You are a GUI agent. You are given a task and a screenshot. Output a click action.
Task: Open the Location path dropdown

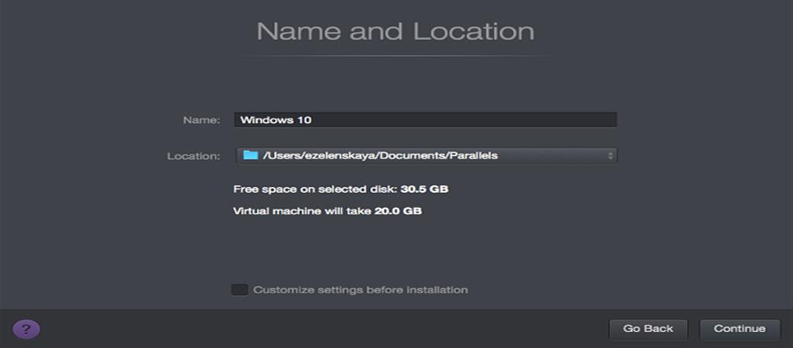(x=426, y=154)
